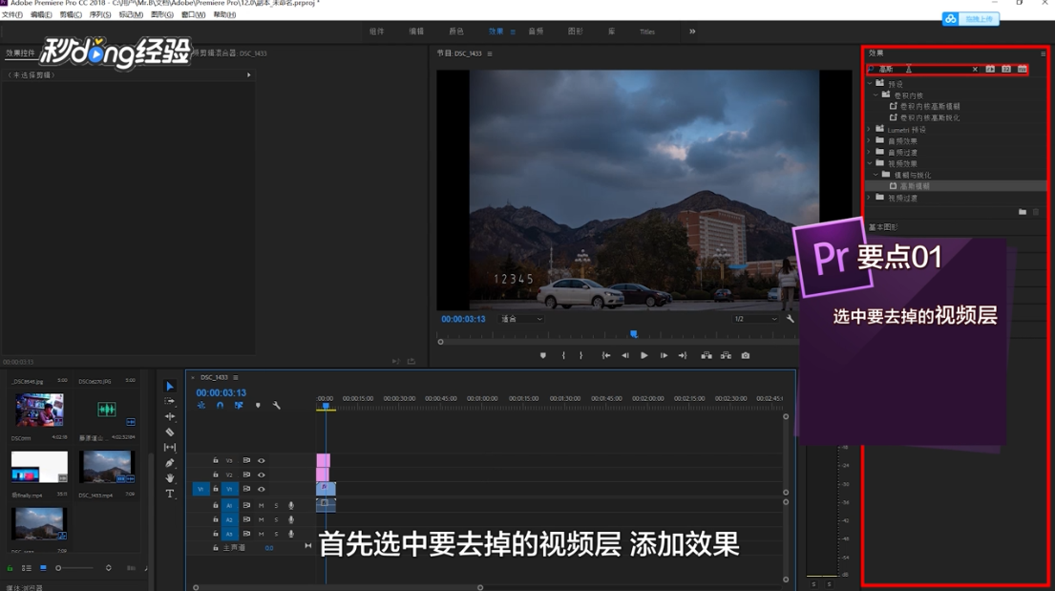Export frame with camera icon
1055x591 pixels.
click(x=746, y=355)
